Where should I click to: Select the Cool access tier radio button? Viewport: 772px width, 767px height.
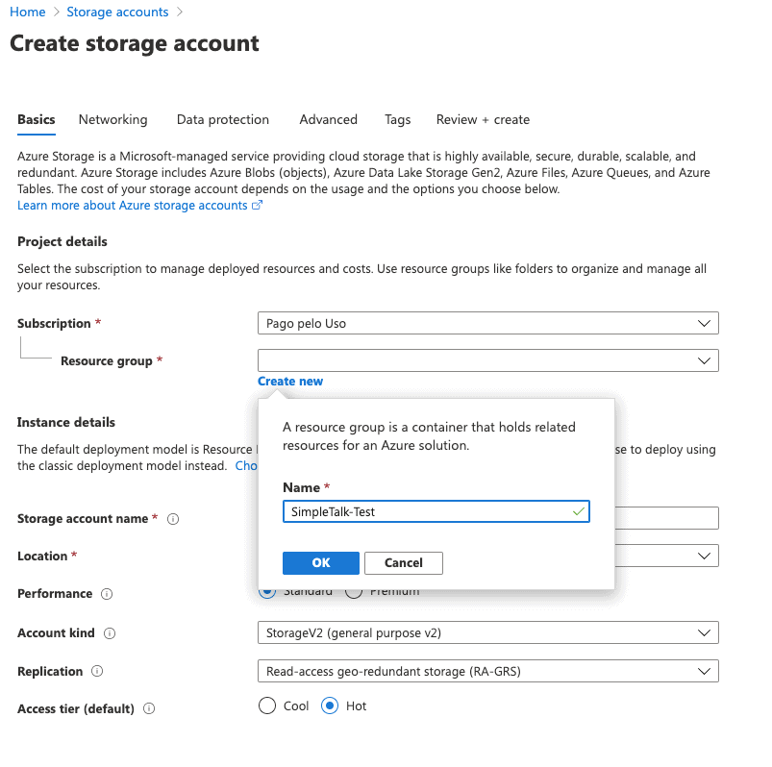coord(267,706)
